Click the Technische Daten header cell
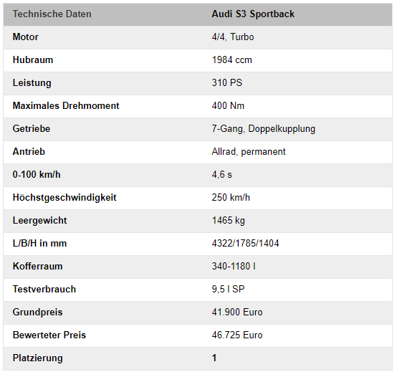 click(52, 14)
